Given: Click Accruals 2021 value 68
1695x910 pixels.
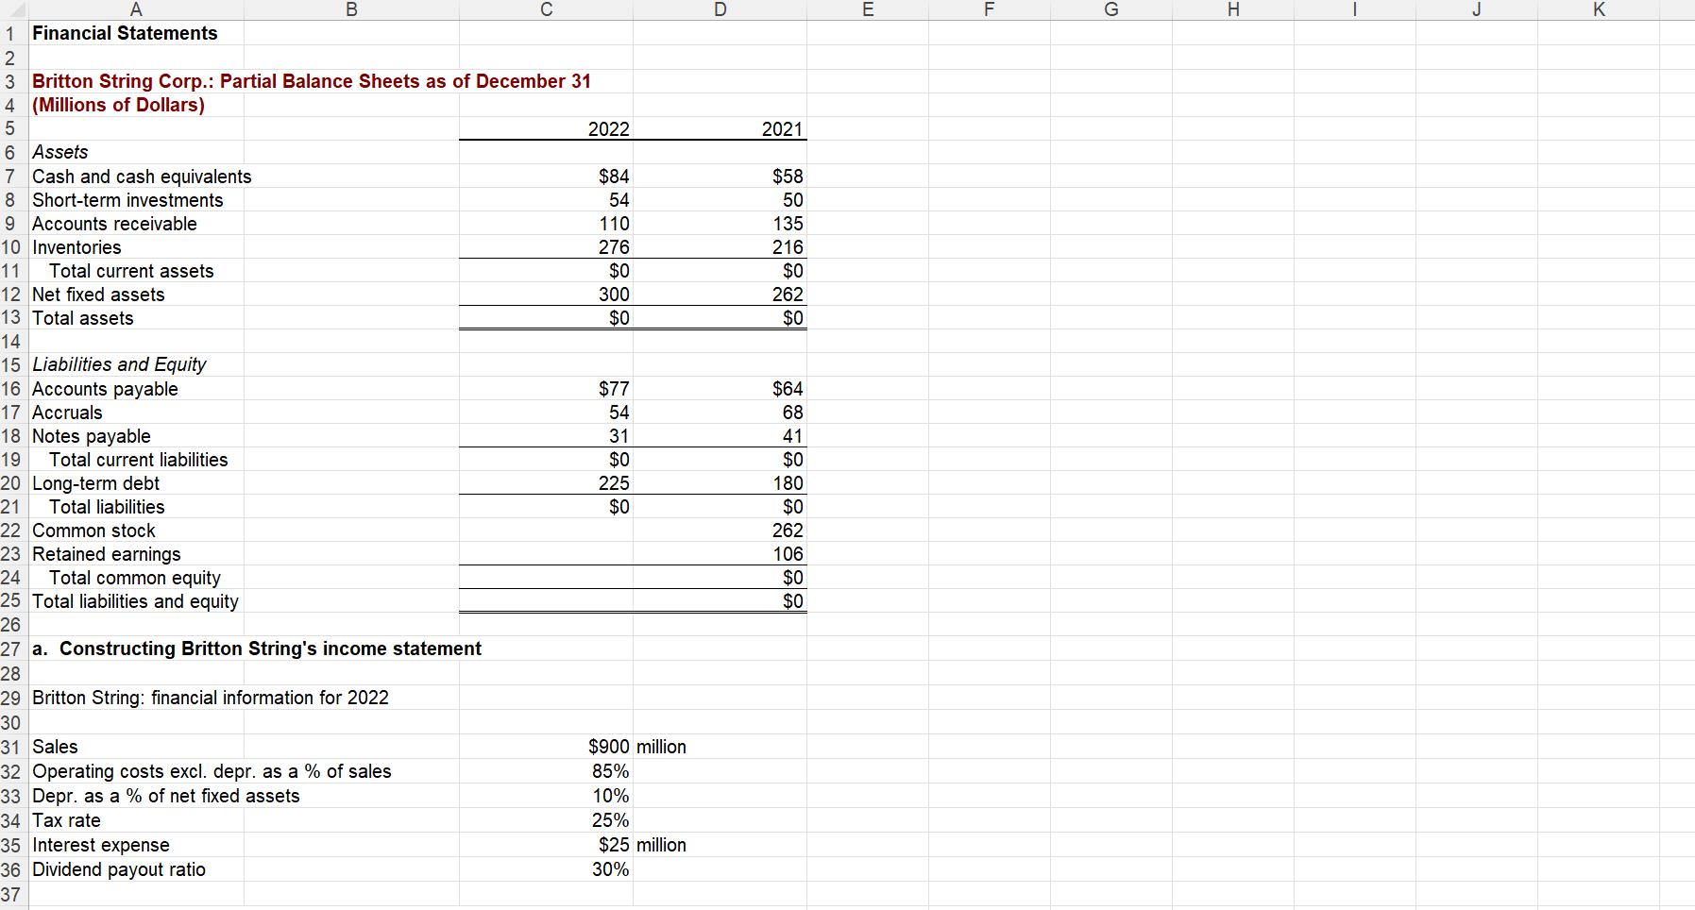Looking at the screenshot, I should 792,413.
